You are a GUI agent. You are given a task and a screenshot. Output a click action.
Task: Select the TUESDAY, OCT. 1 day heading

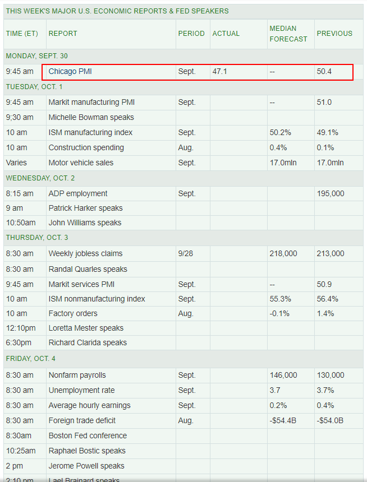coord(34,87)
